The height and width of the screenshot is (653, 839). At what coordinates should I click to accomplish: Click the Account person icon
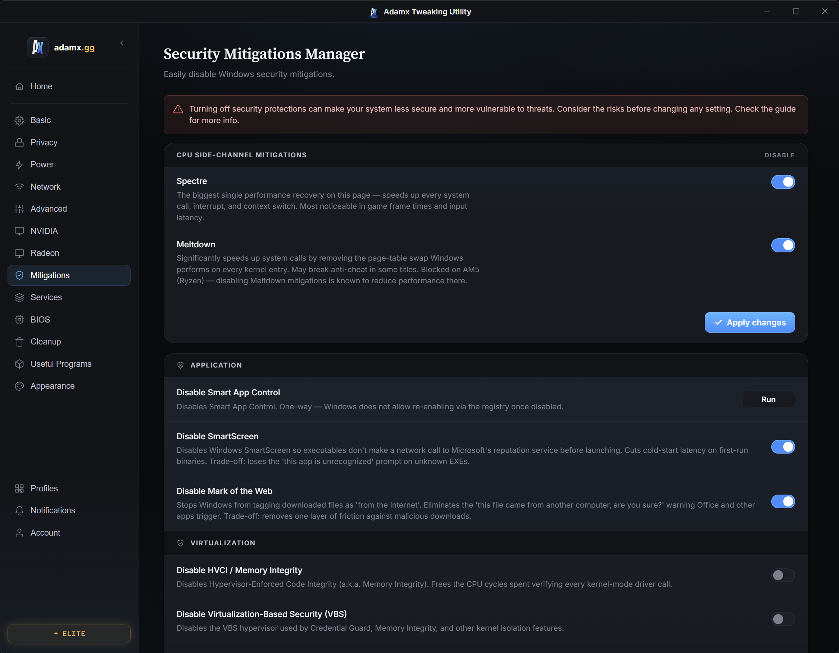point(19,533)
